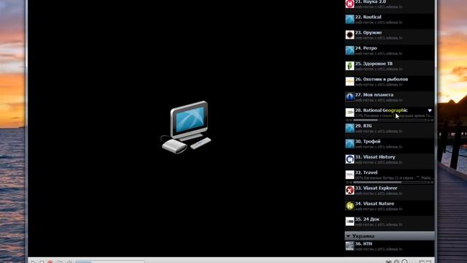Screen dimensions: 467x263
Task: Select channel 32. Travel
Action: (x=389, y=177)
